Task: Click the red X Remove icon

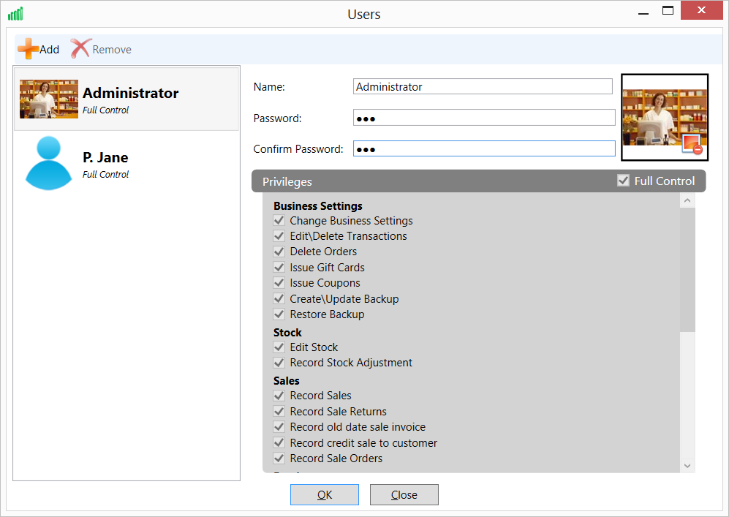Action: tap(80, 48)
